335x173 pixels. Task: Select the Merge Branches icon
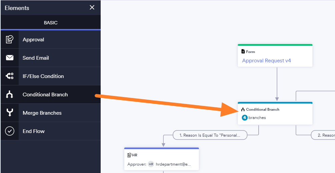pos(10,113)
